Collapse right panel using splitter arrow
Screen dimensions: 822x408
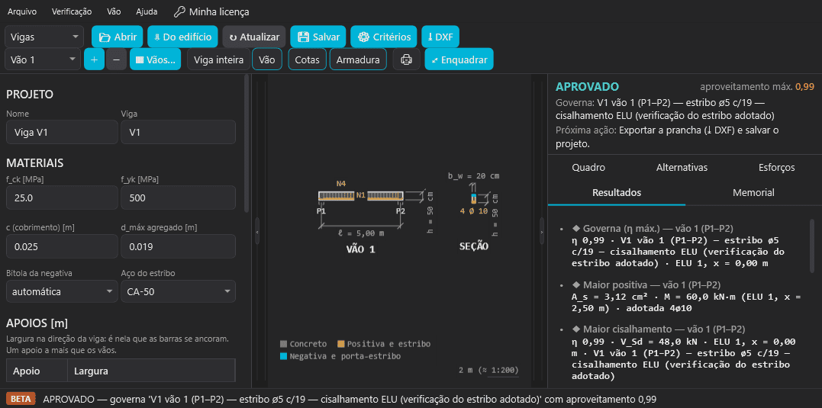click(x=542, y=231)
